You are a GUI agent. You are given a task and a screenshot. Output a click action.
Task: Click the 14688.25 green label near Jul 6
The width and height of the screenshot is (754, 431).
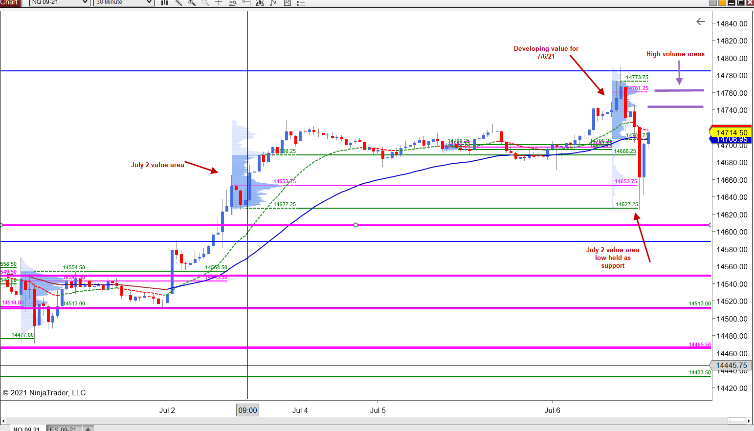[625, 151]
